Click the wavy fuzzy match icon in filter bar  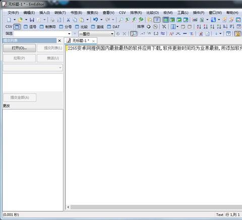click(163, 34)
